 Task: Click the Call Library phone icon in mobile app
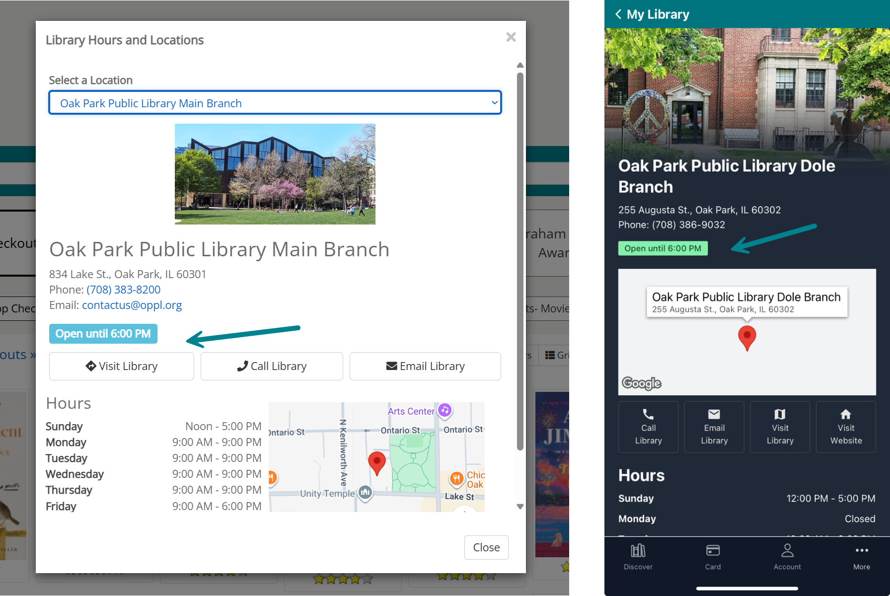click(x=648, y=414)
